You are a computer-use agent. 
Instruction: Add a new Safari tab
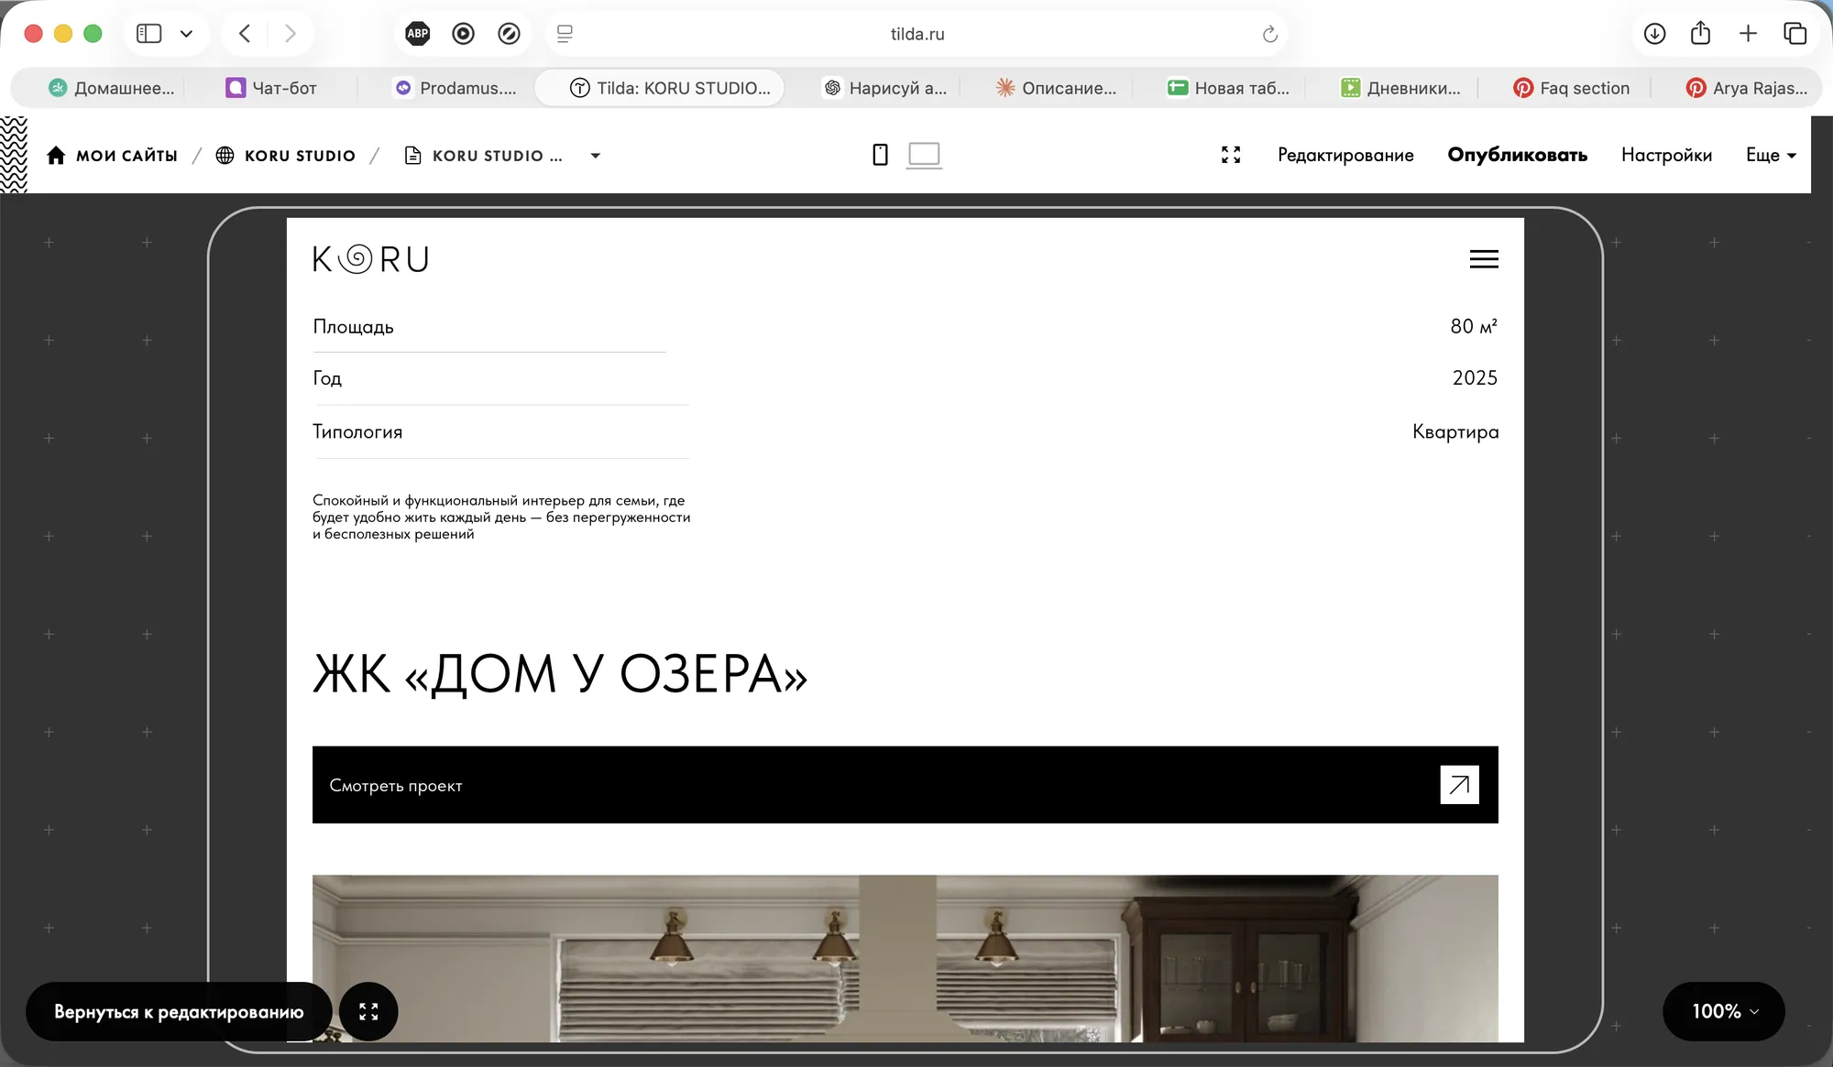(1748, 34)
